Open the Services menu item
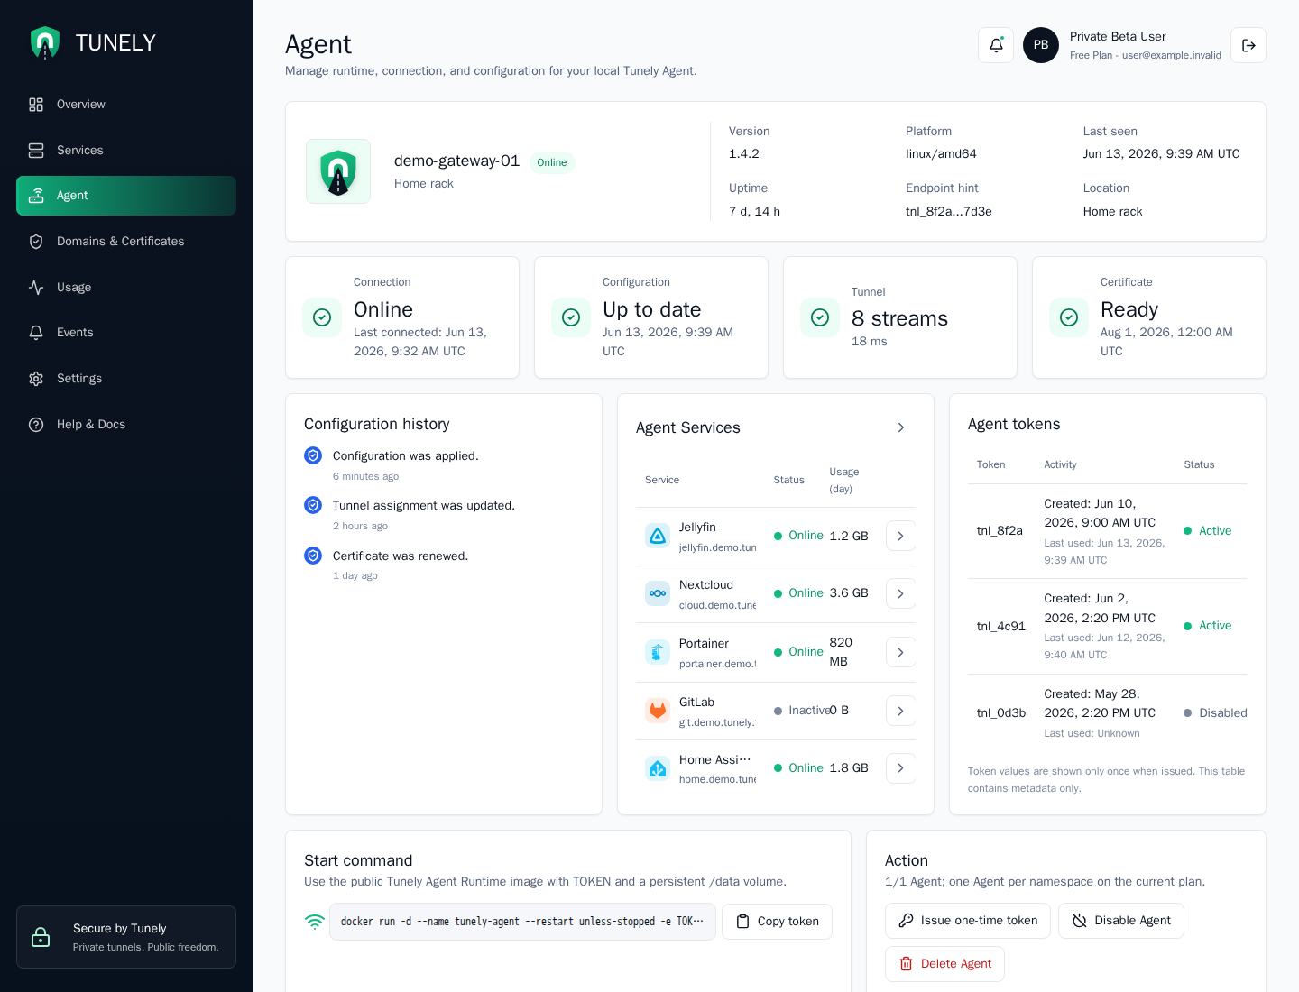 tap(126, 150)
